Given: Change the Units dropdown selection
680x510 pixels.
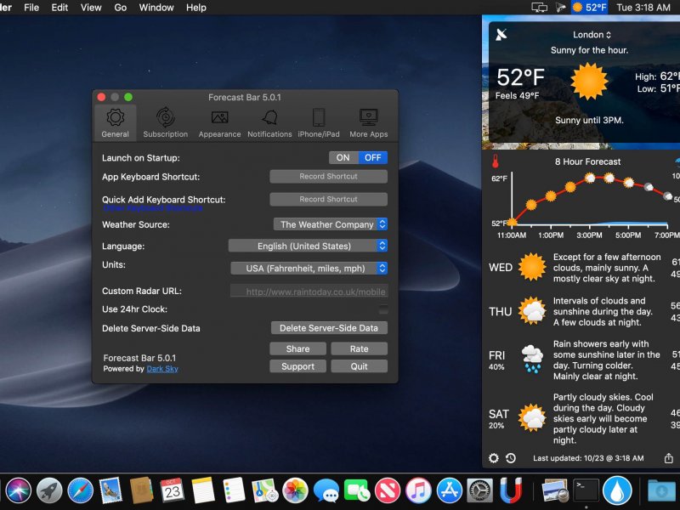Looking at the screenshot, I should point(309,269).
